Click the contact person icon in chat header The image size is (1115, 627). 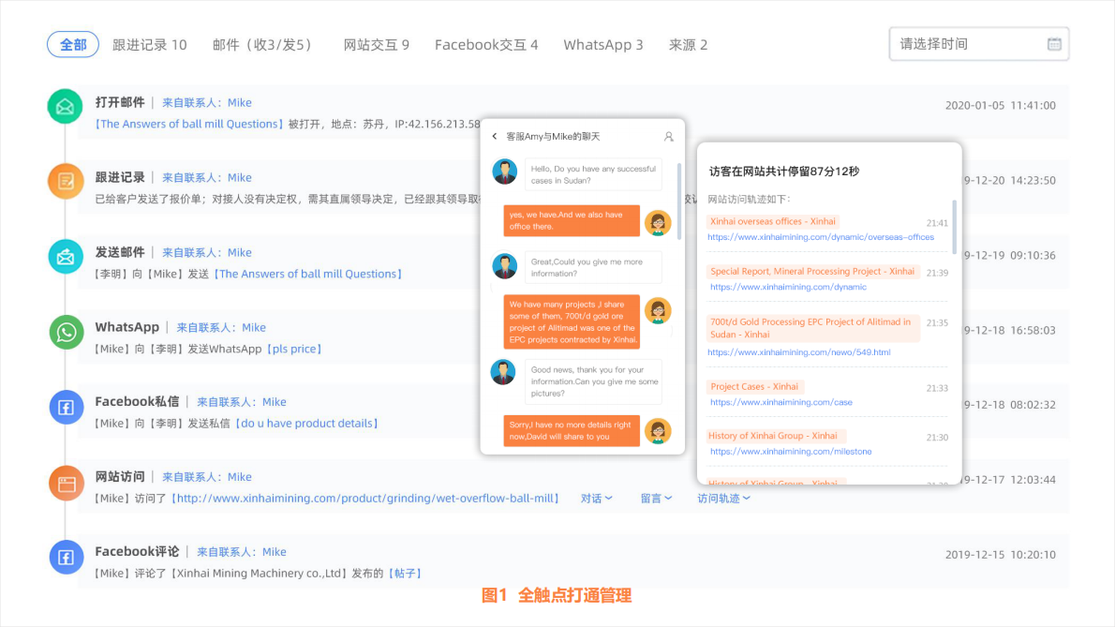[668, 137]
